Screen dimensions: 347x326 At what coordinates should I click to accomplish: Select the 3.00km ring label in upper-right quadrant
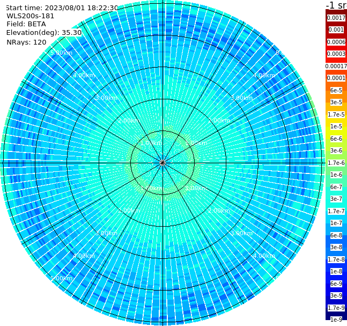tap(241, 98)
